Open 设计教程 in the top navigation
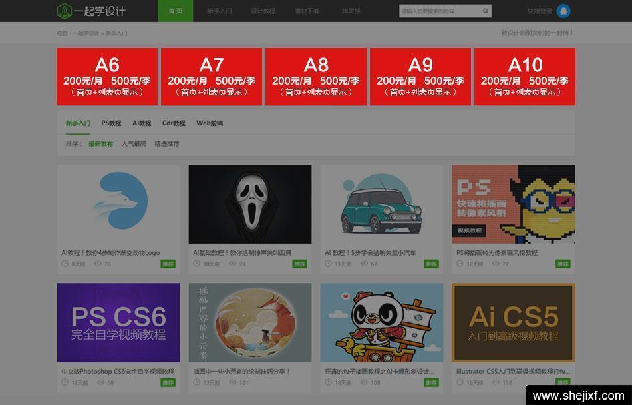This screenshot has width=632, height=405. point(263,11)
